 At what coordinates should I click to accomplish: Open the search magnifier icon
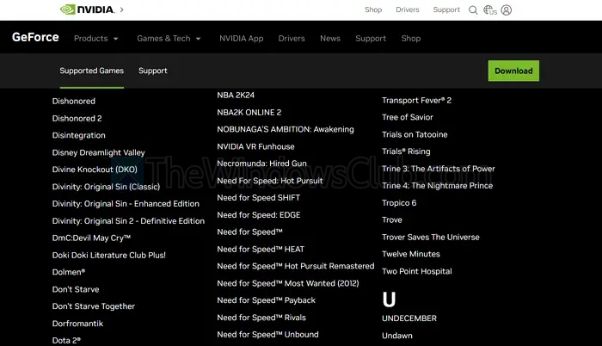click(x=473, y=10)
